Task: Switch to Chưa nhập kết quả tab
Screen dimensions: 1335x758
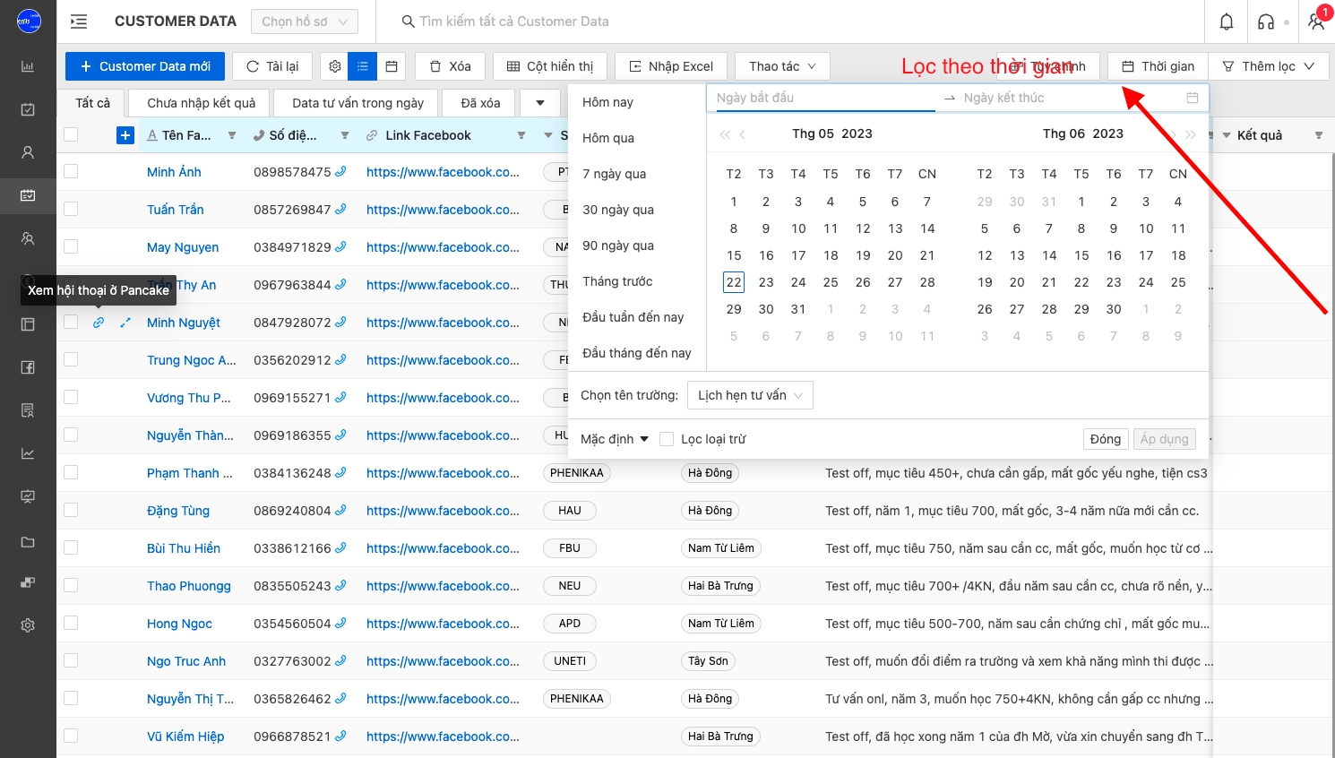Action: [x=201, y=103]
